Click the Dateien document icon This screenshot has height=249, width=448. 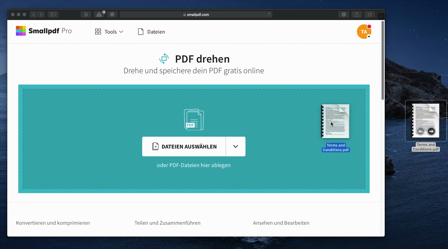[141, 32]
